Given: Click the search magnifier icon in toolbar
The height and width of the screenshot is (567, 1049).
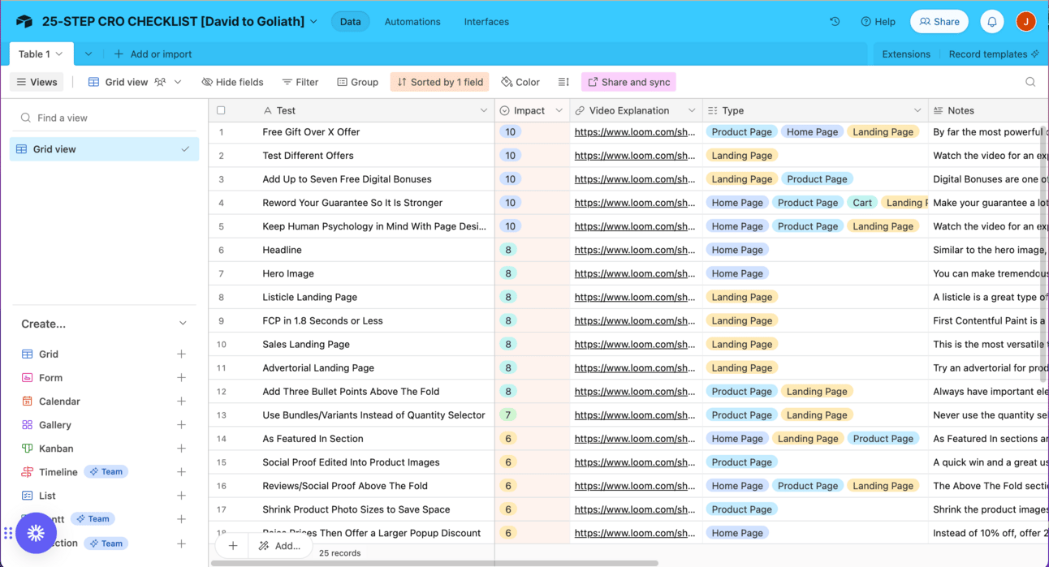Looking at the screenshot, I should pos(1030,82).
